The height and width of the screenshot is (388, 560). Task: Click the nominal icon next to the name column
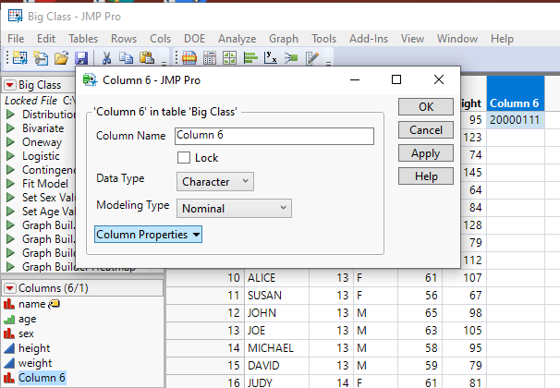click(9, 304)
